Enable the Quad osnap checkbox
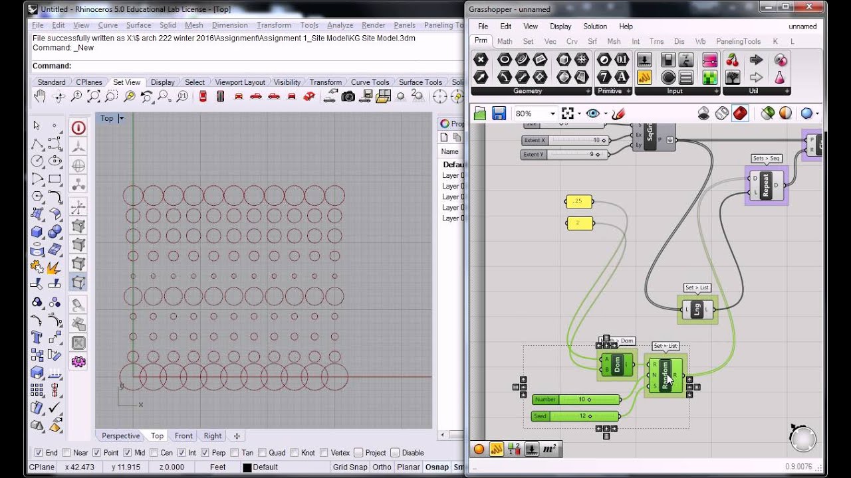 [x=262, y=453]
